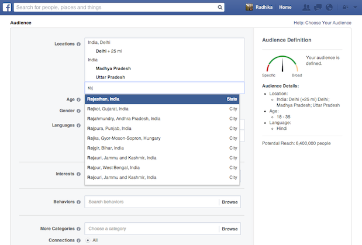Open Help: Choose Your Audience link

click(x=322, y=23)
